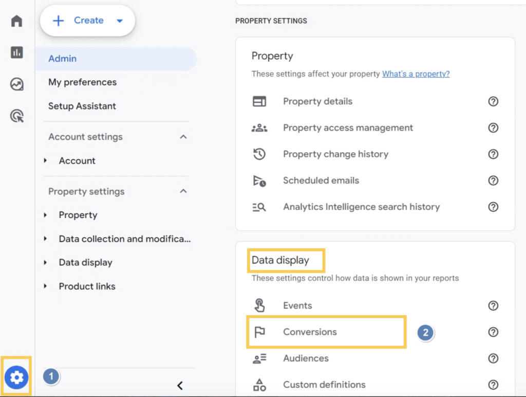
Task: Collapse the Account settings section
Action: pos(183,137)
